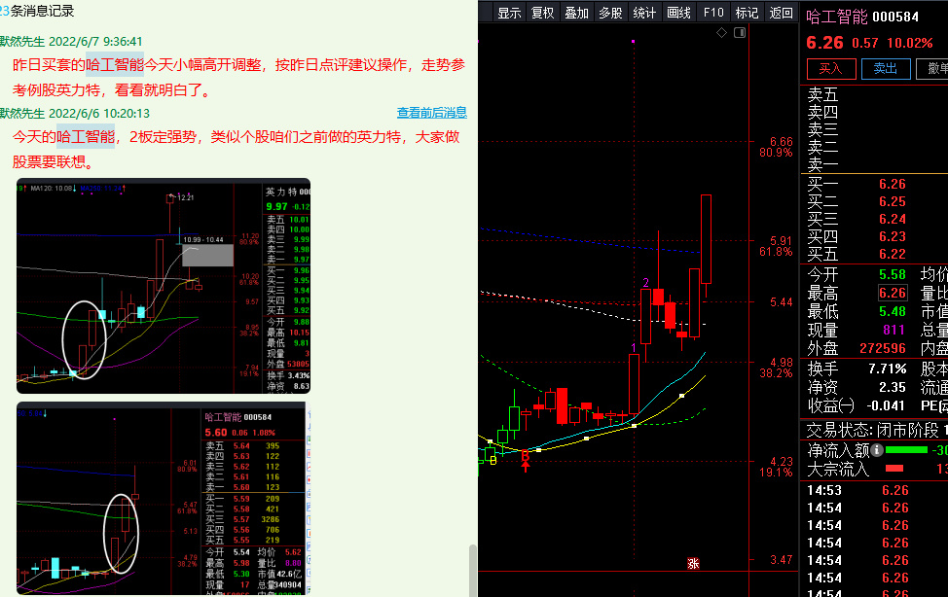948x597 pixels.
Task: Open the F10 company info
Action: click(713, 13)
